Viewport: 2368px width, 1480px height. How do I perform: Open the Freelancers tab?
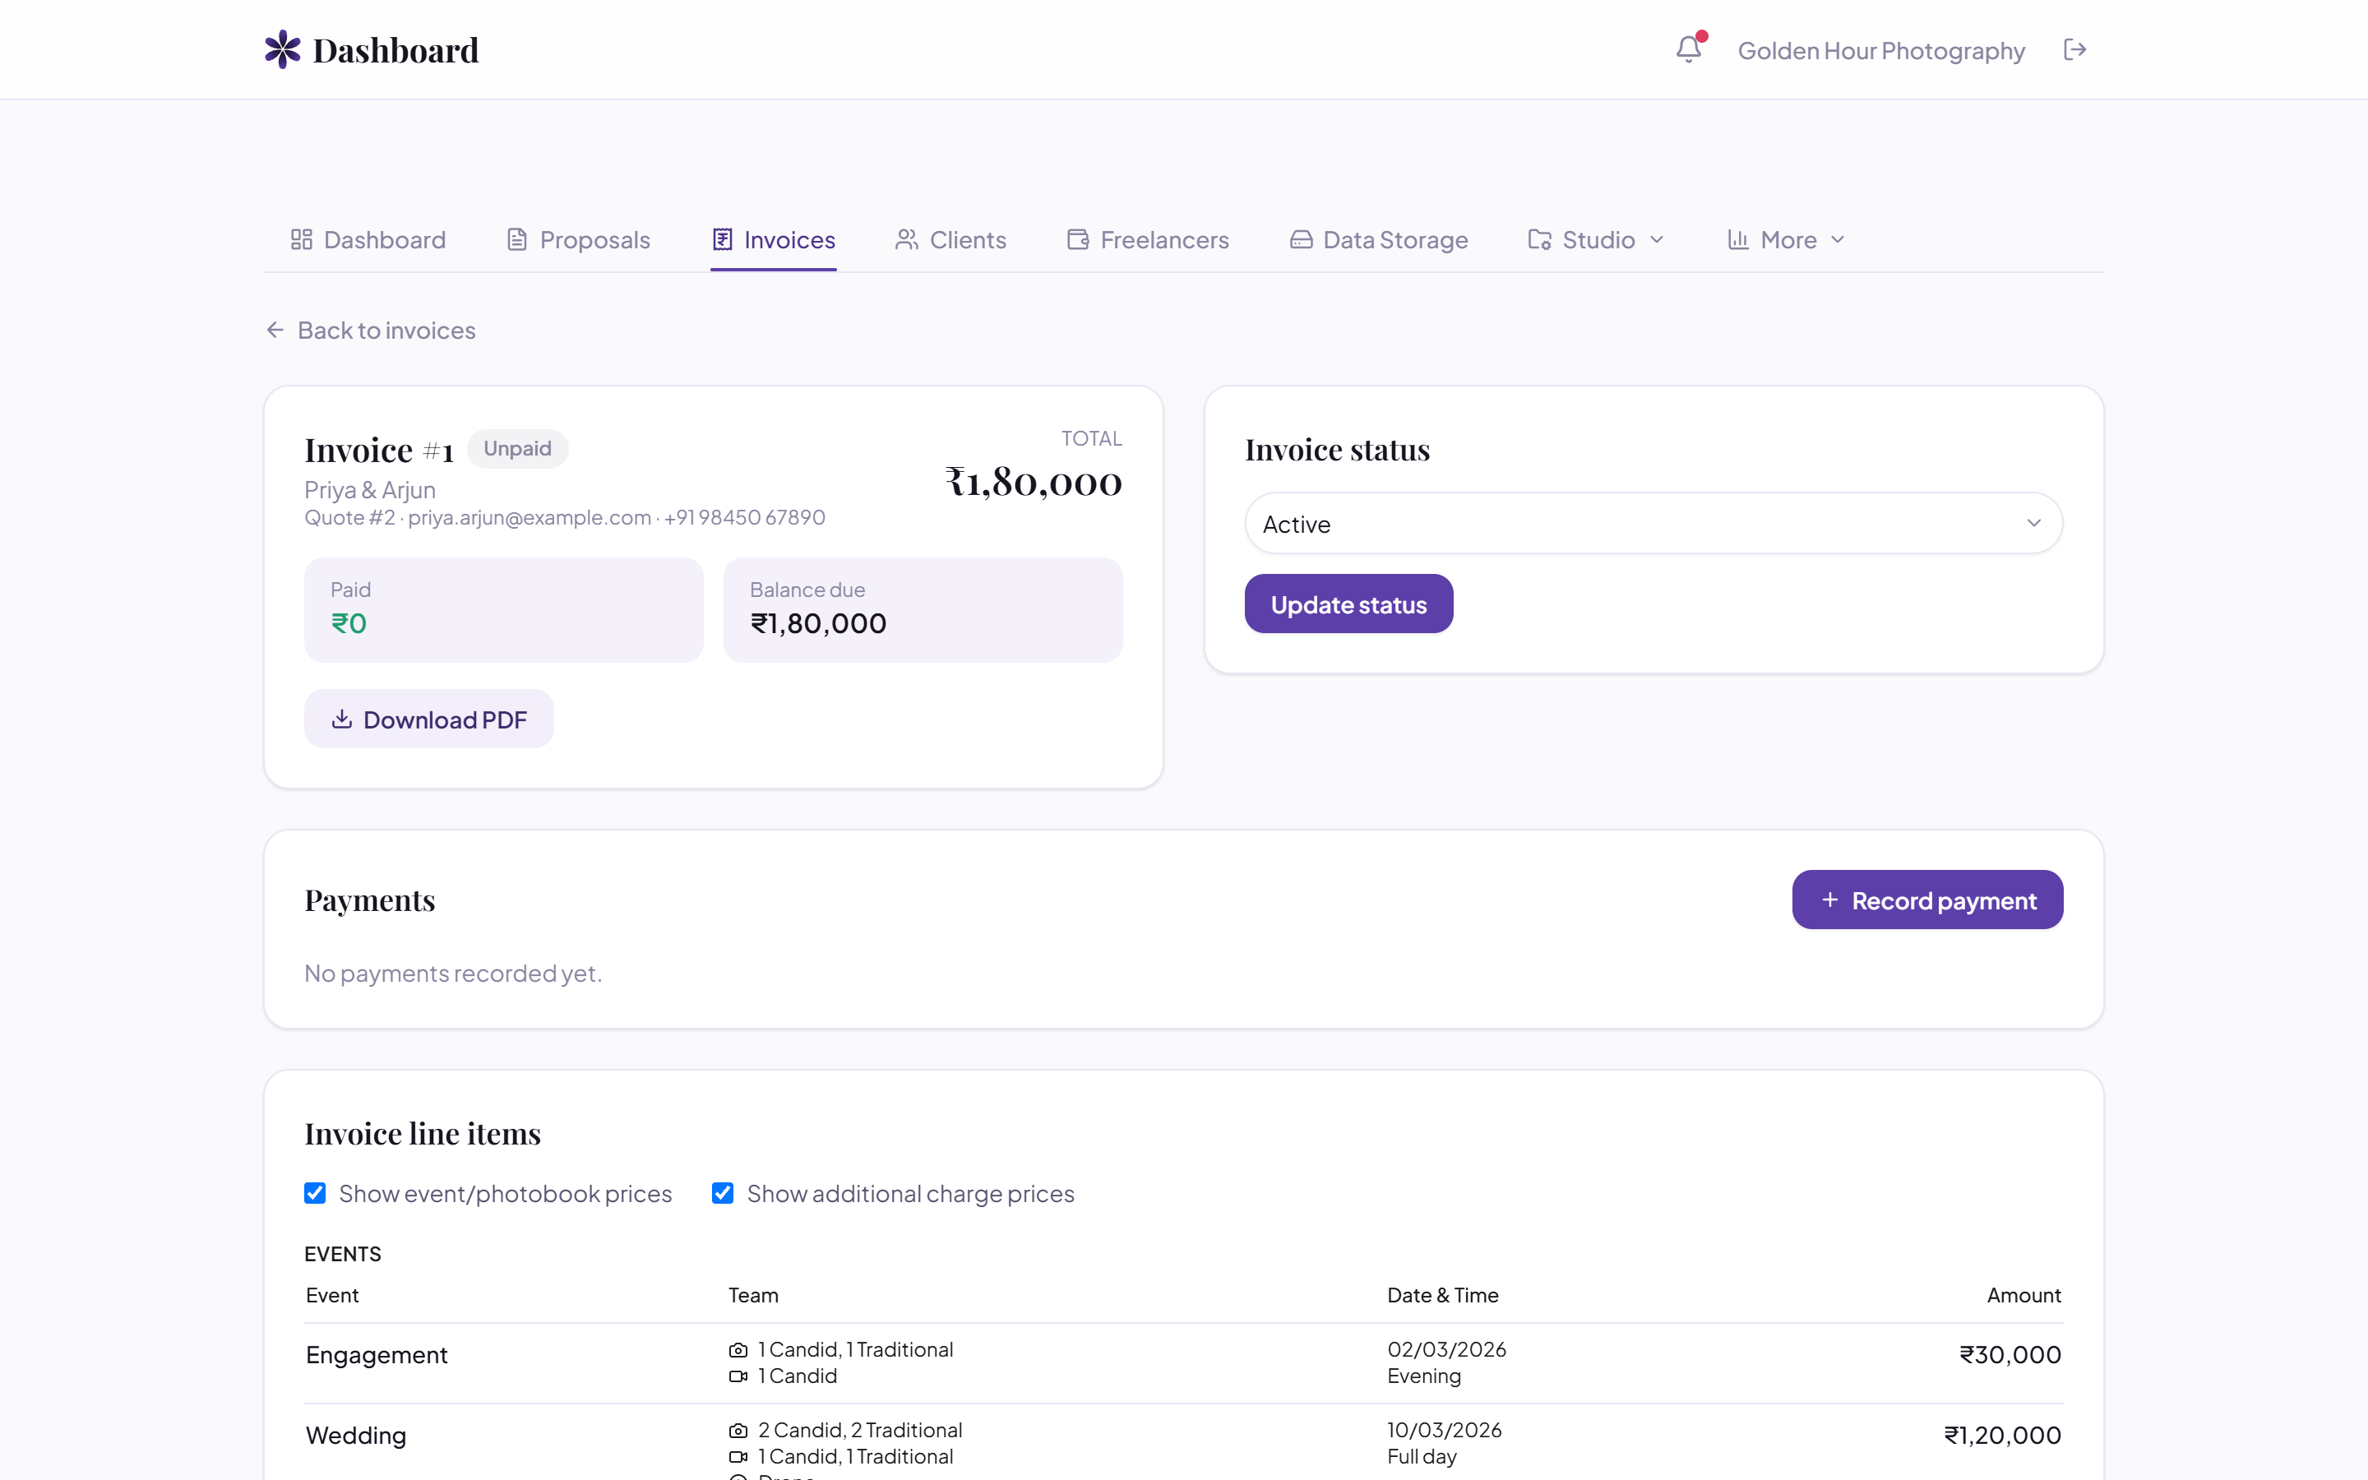1148,240
